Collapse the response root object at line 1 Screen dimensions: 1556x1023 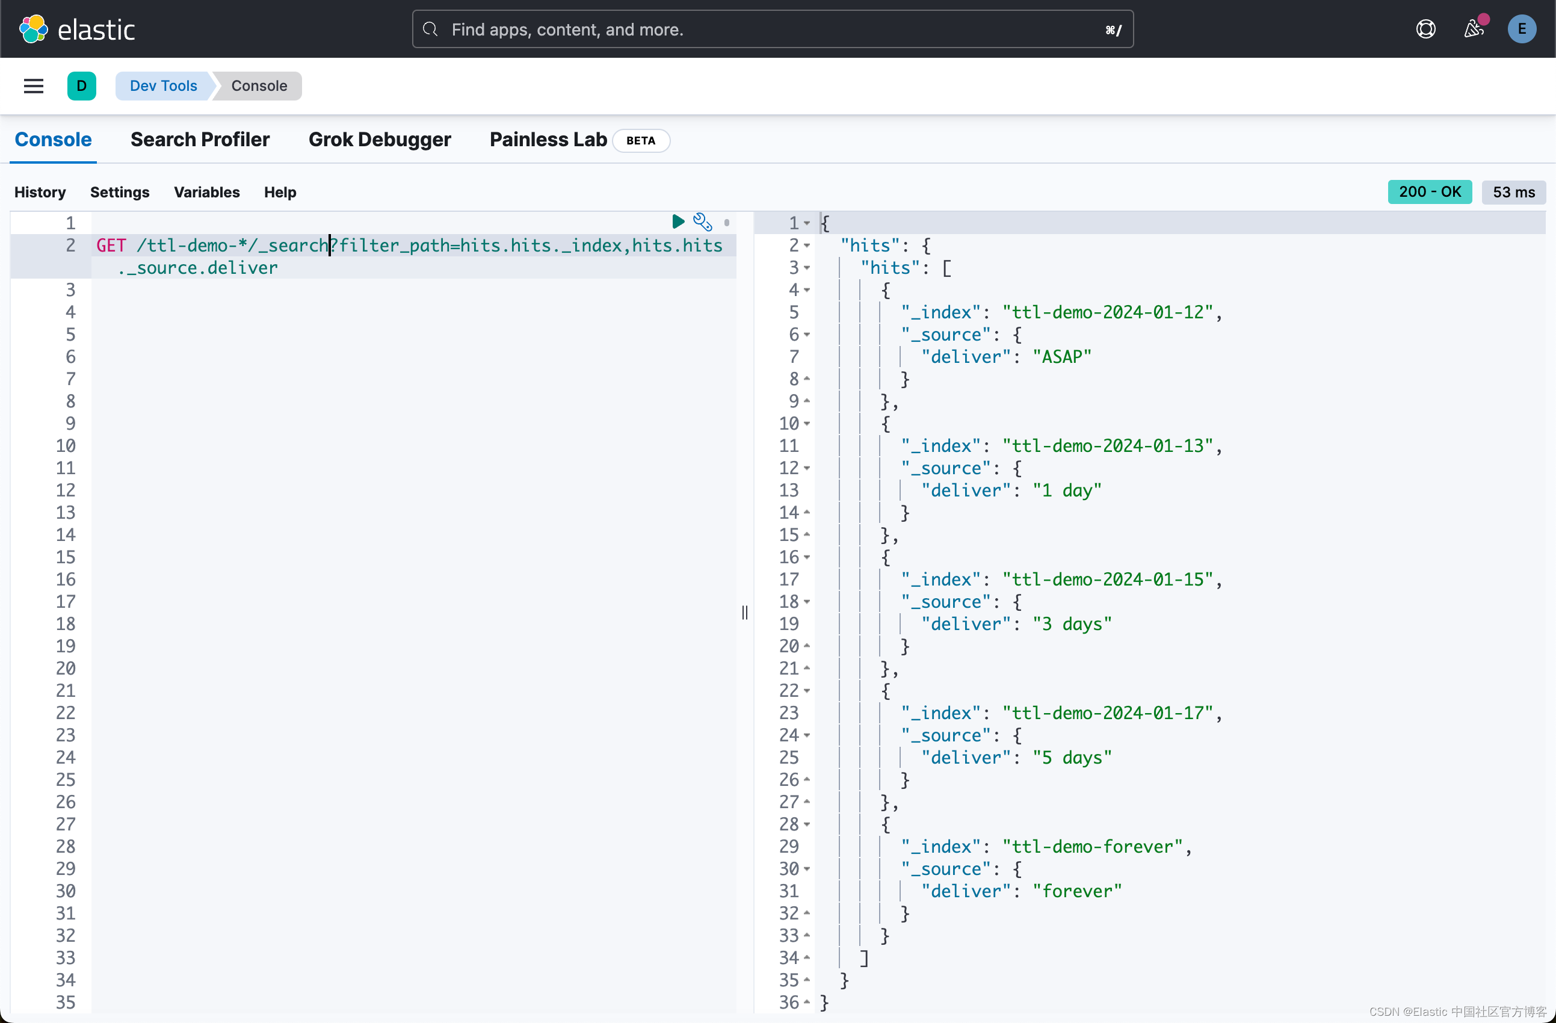click(807, 224)
